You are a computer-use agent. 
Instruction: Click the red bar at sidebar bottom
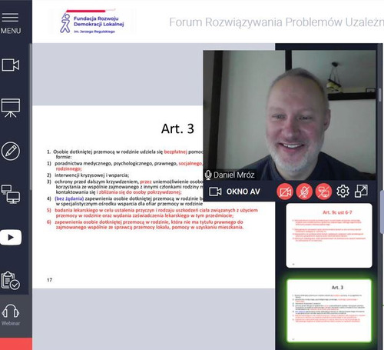pos(16,344)
